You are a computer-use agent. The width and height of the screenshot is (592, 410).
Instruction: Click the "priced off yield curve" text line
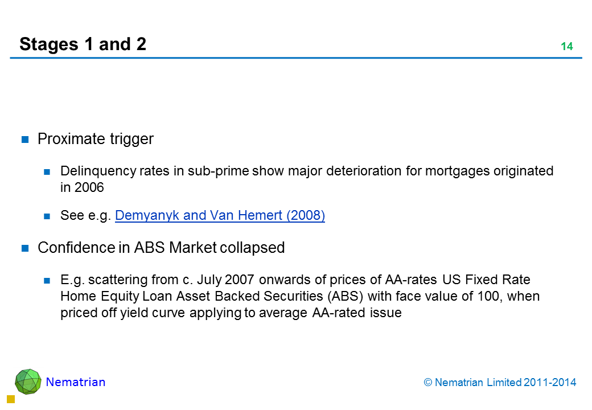231,313
